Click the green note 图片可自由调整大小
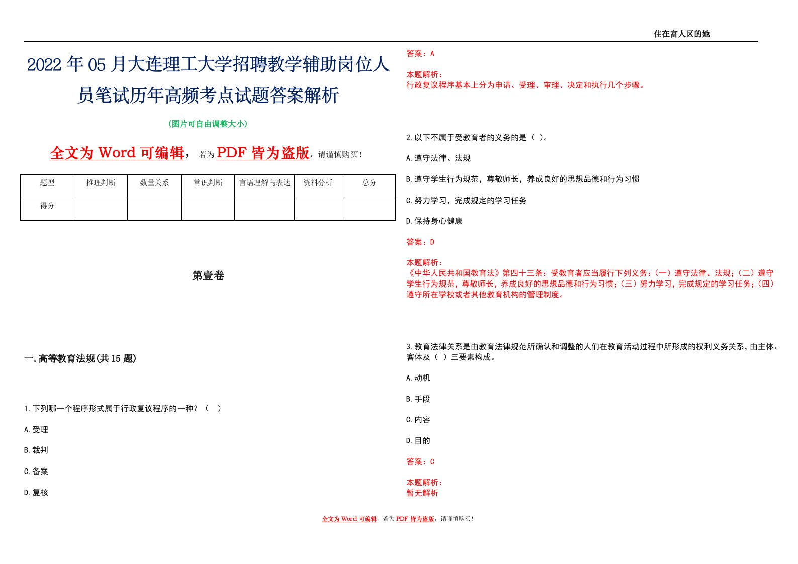Viewport: 798px width, 564px height. click(x=208, y=124)
